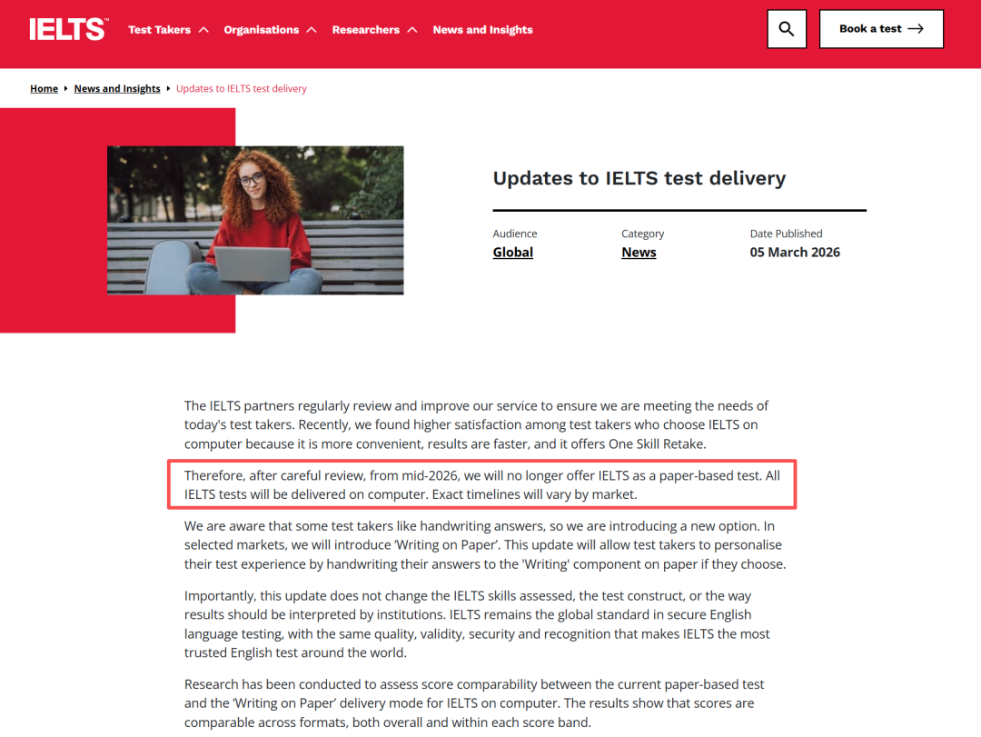Viewport: 981px width, 737px height.
Task: Open the News and Insights breadcrumb link
Action: [117, 89]
